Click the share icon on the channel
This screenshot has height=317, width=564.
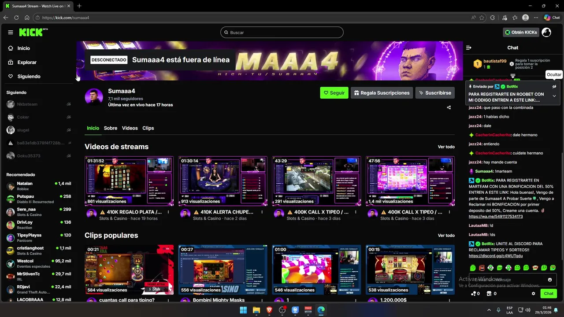(x=449, y=107)
